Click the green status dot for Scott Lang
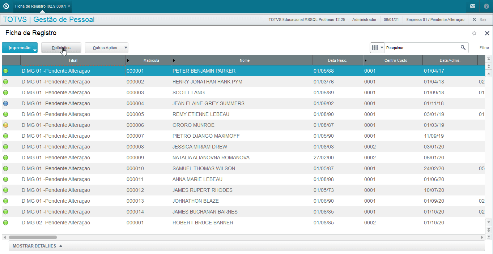 pos(5,92)
